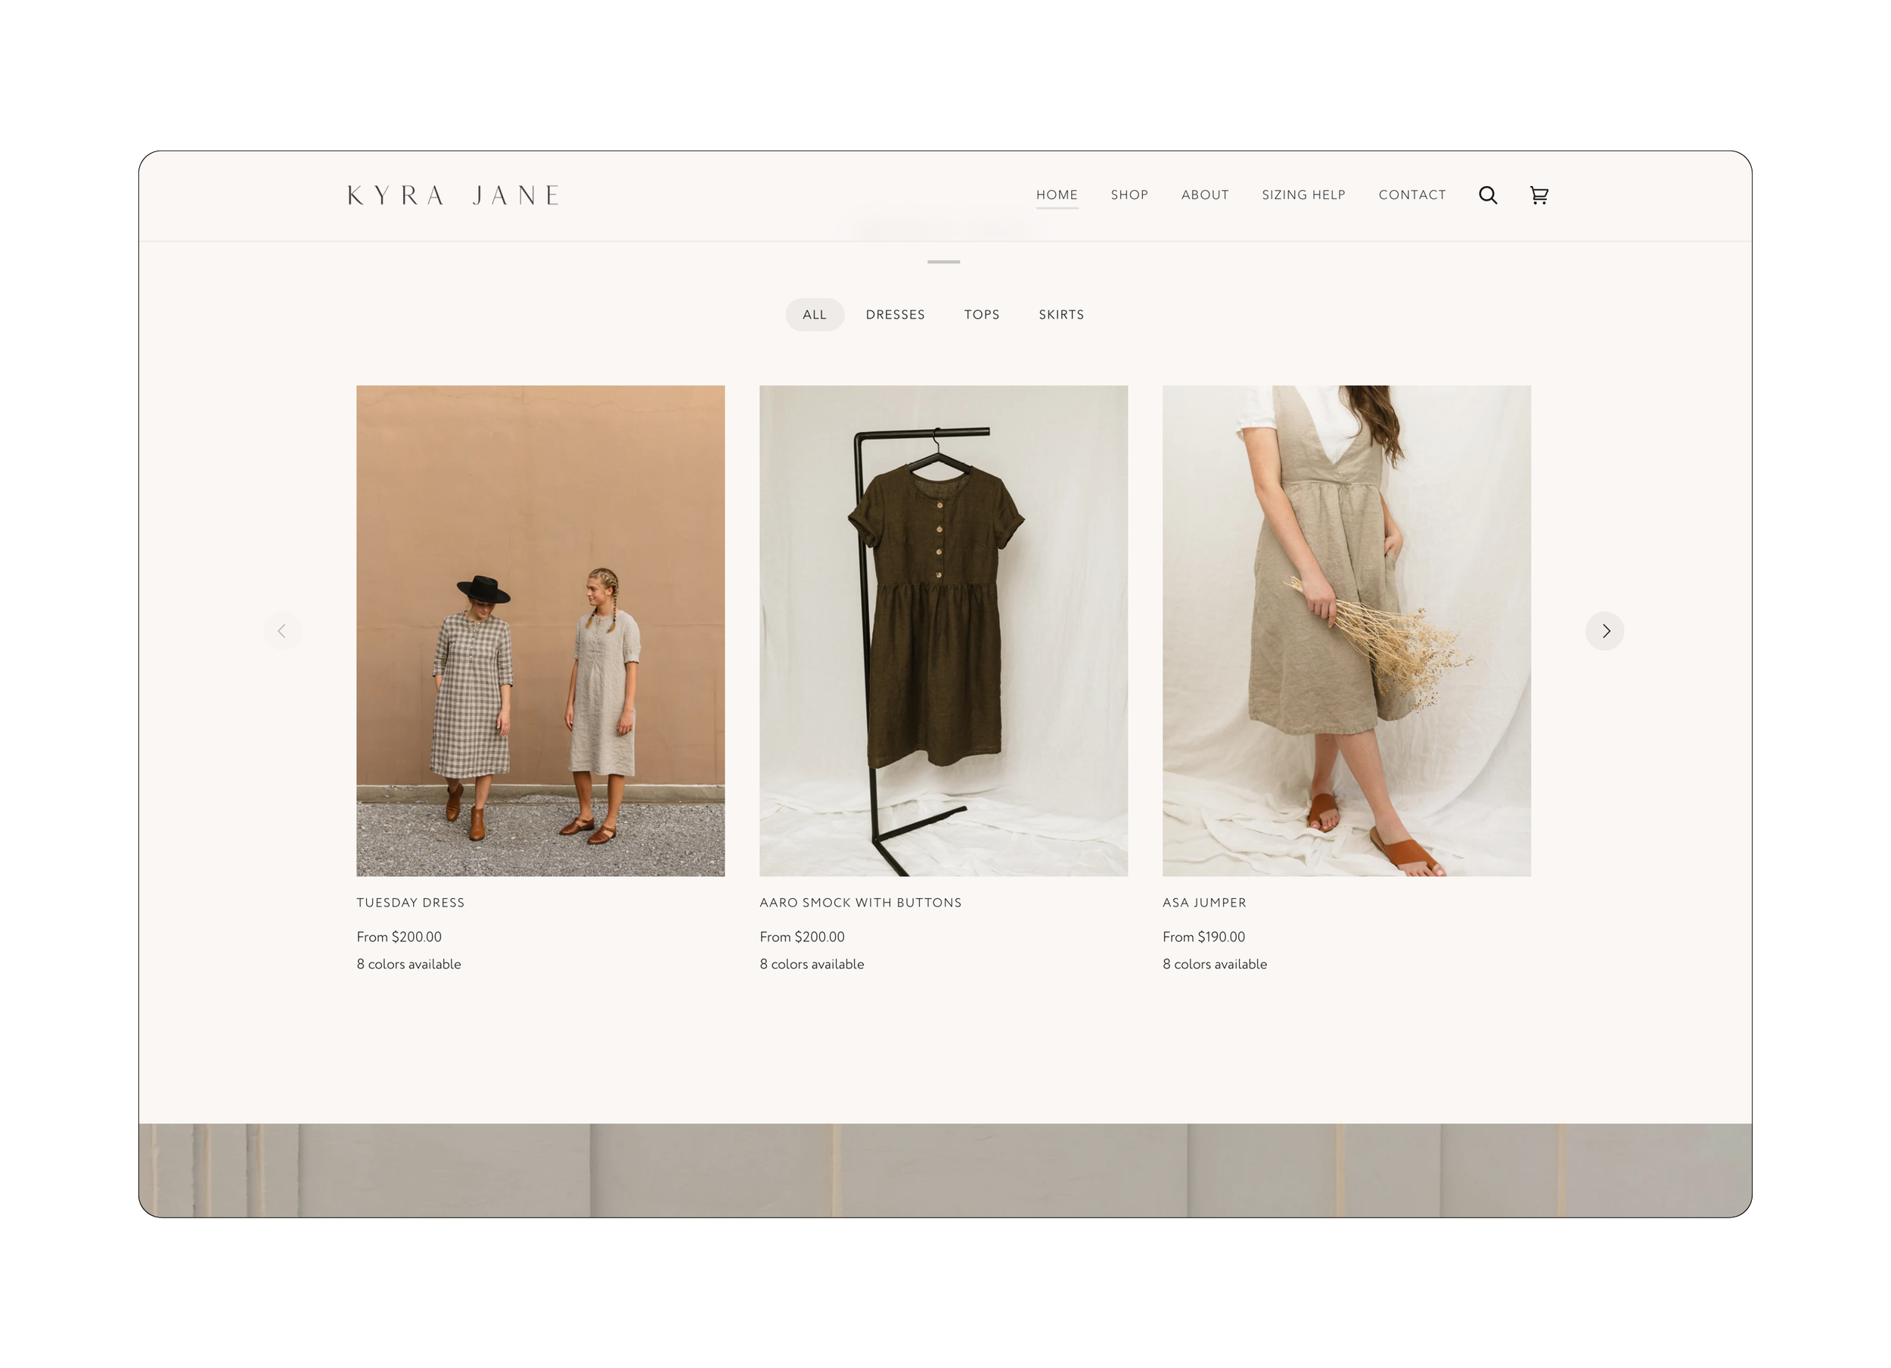Open the search icon in header
The width and height of the screenshot is (1891, 1368).
1487,195
